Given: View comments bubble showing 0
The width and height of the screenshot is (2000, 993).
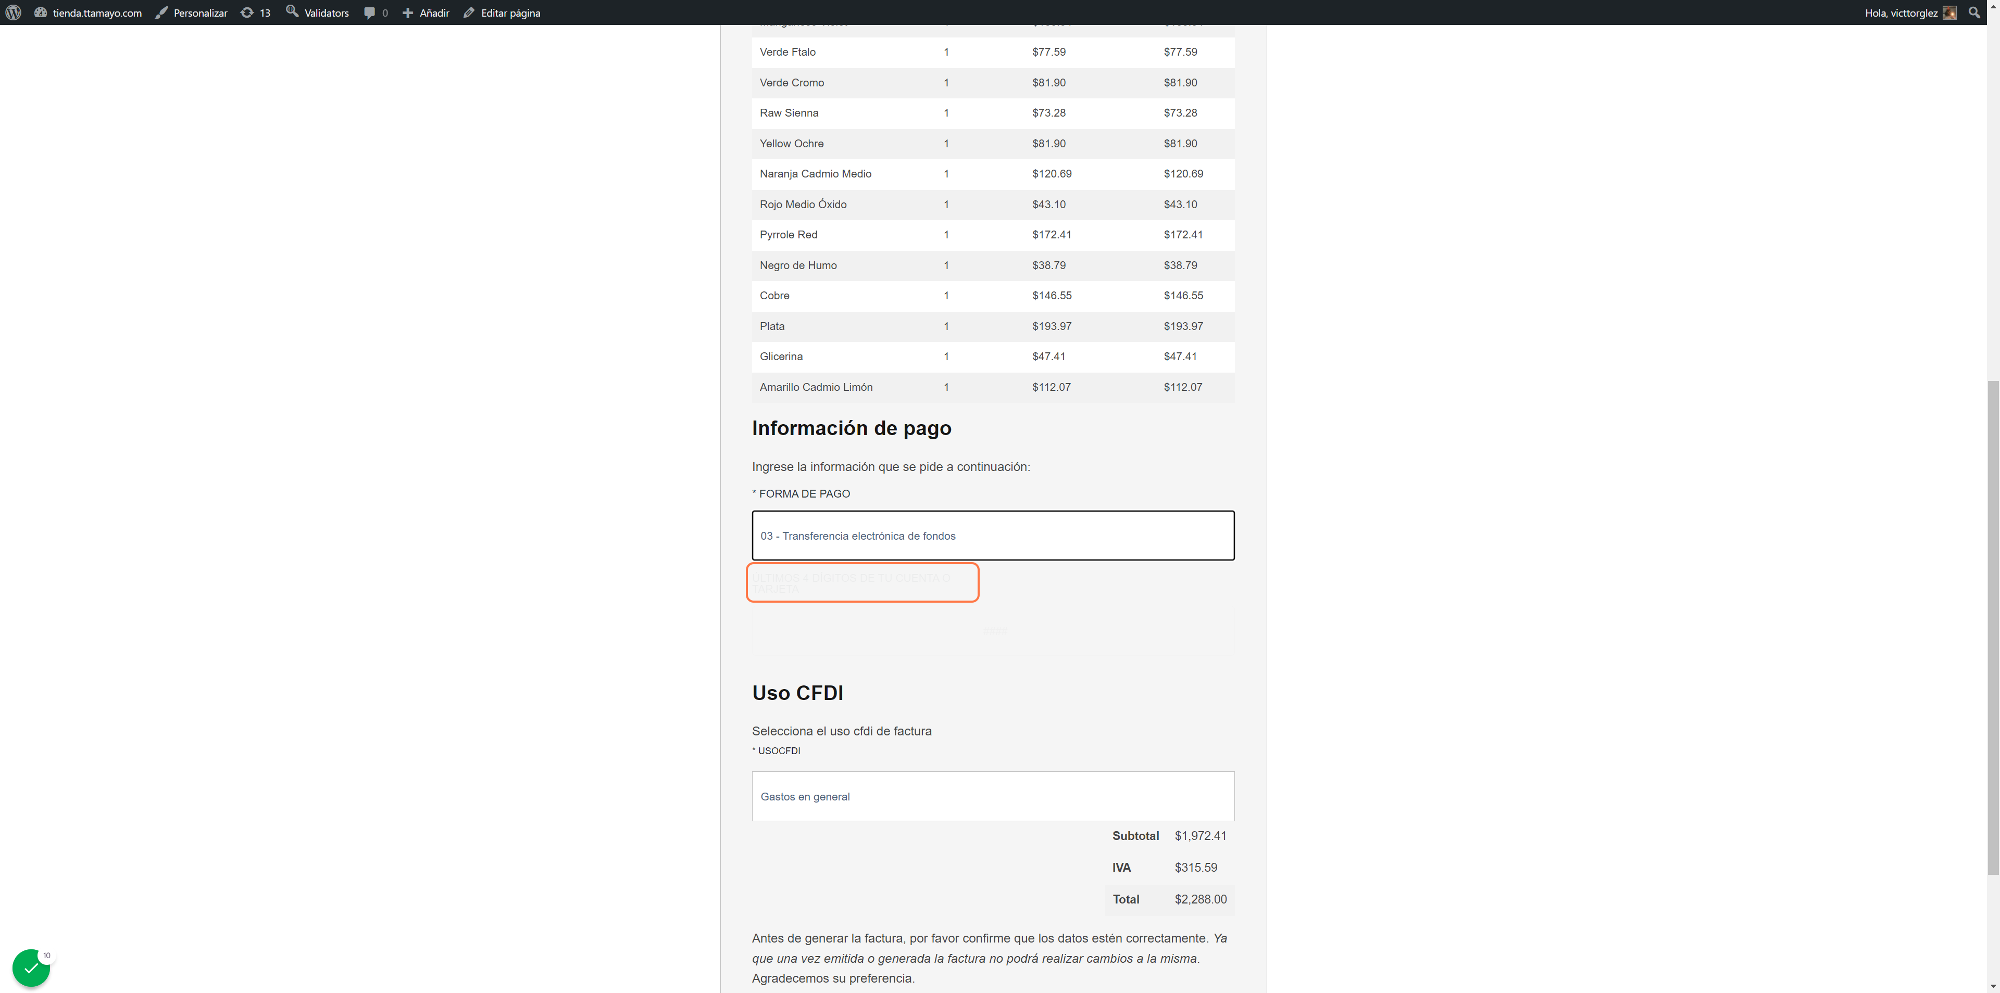Looking at the screenshot, I should [376, 12].
